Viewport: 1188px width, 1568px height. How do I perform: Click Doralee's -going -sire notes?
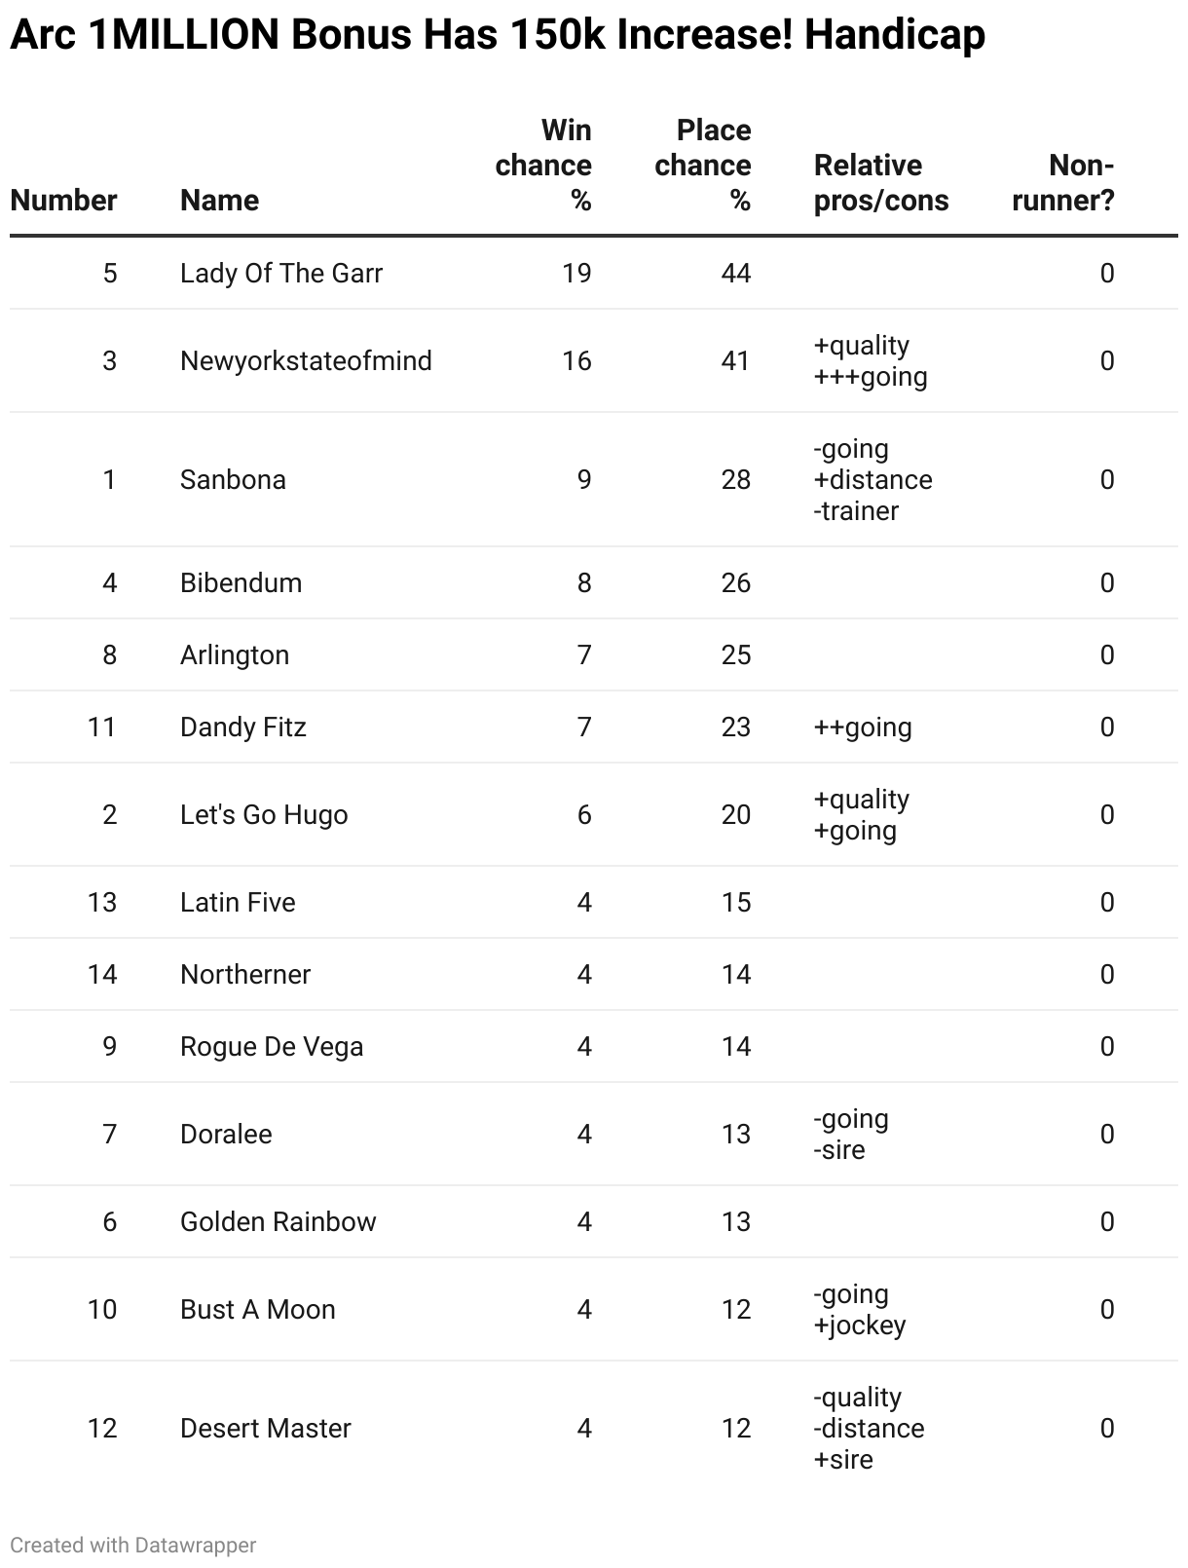pos(851,1135)
